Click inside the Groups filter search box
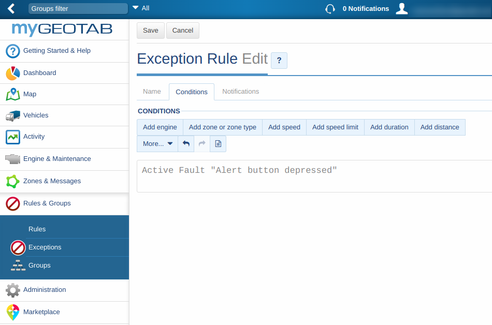Screen dimensions: 492x325 coord(78,8)
